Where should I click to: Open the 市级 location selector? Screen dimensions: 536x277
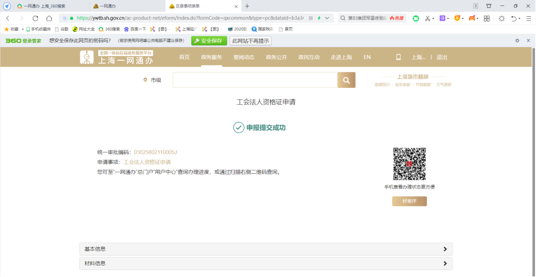(153, 80)
